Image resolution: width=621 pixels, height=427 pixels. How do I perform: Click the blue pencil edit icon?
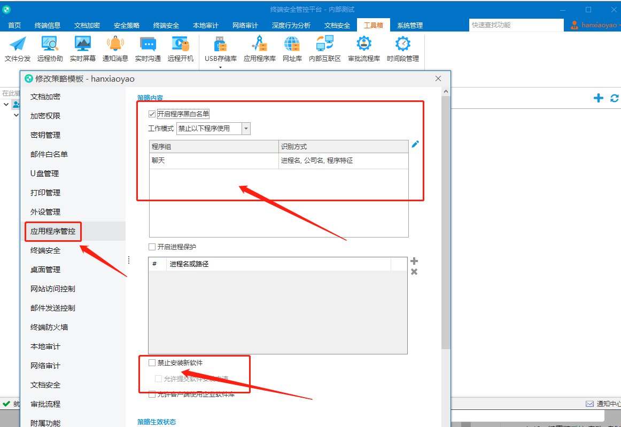click(415, 144)
